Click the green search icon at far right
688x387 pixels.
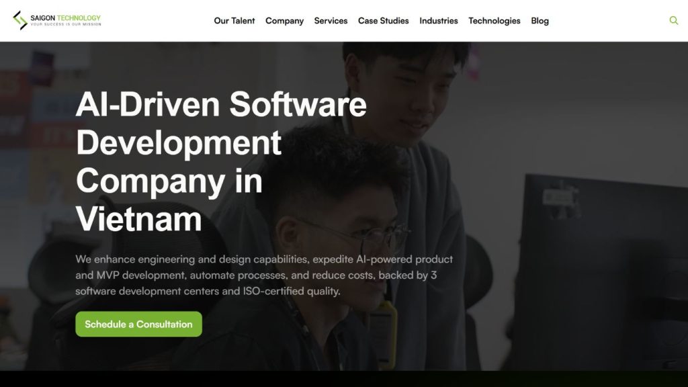point(673,20)
